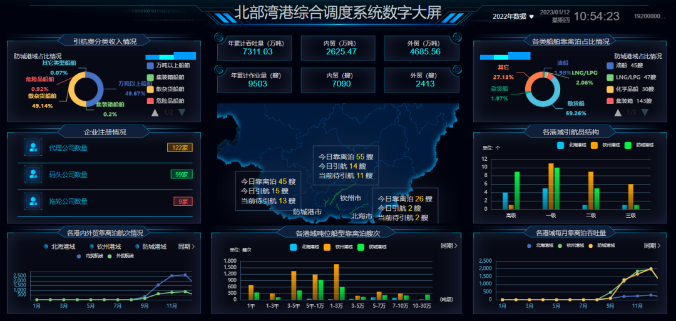
Task: Click the person icon beside 码头公司数量
Action: [x=33, y=174]
